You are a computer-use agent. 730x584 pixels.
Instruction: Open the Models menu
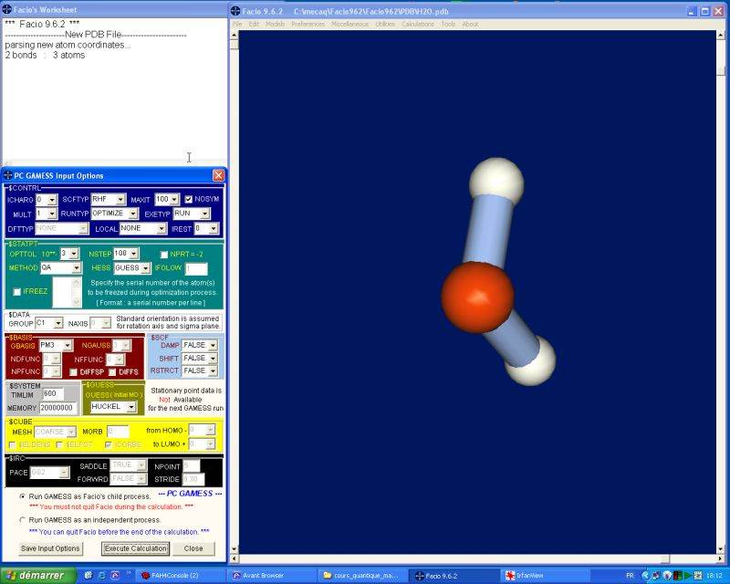coord(276,24)
